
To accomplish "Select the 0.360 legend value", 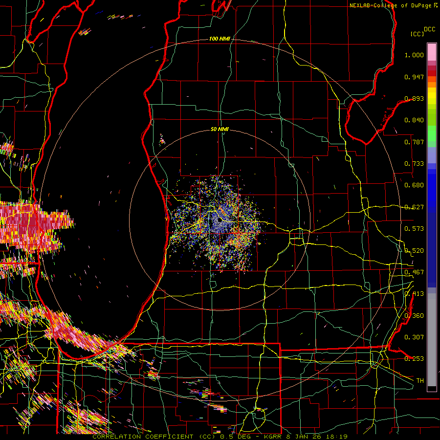I will (x=414, y=316).
